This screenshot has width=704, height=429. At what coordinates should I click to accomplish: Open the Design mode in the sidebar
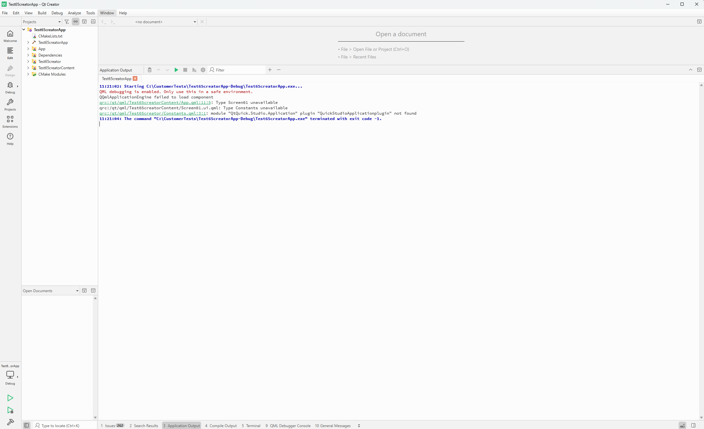tap(10, 71)
